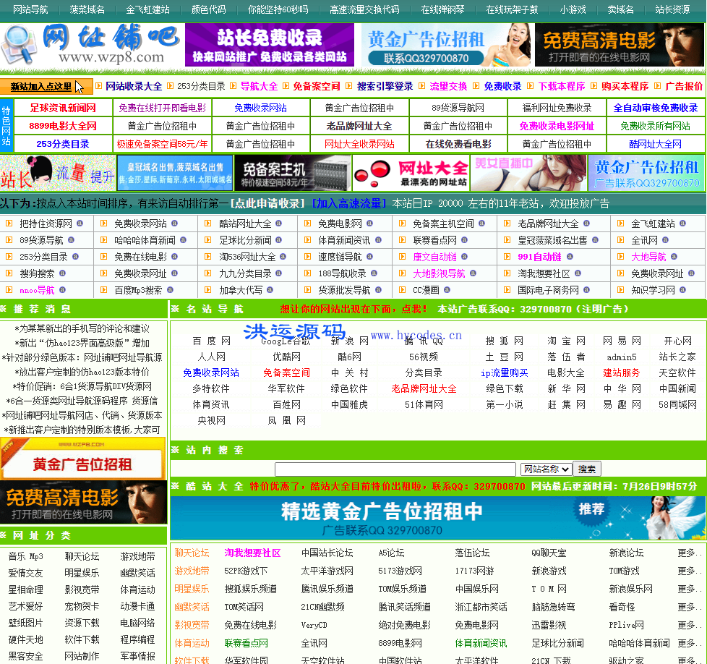
Task: Click the 点此申请收录 link
Action: click(x=267, y=203)
